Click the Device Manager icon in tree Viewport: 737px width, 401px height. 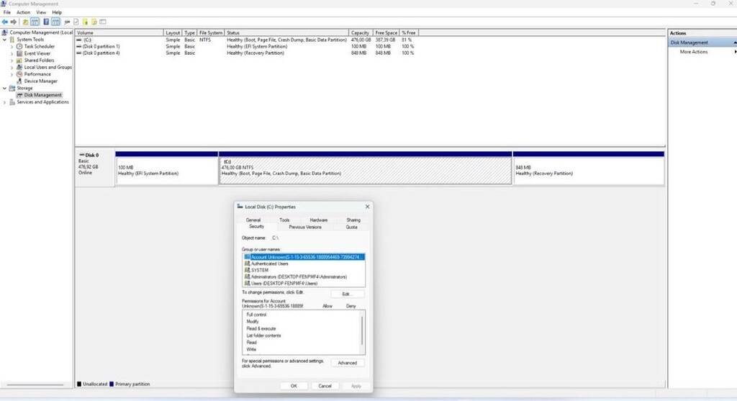point(19,81)
